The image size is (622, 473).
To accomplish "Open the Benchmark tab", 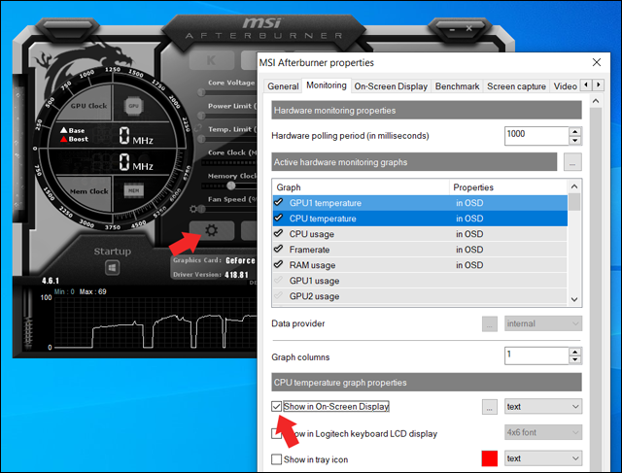I will (x=457, y=86).
